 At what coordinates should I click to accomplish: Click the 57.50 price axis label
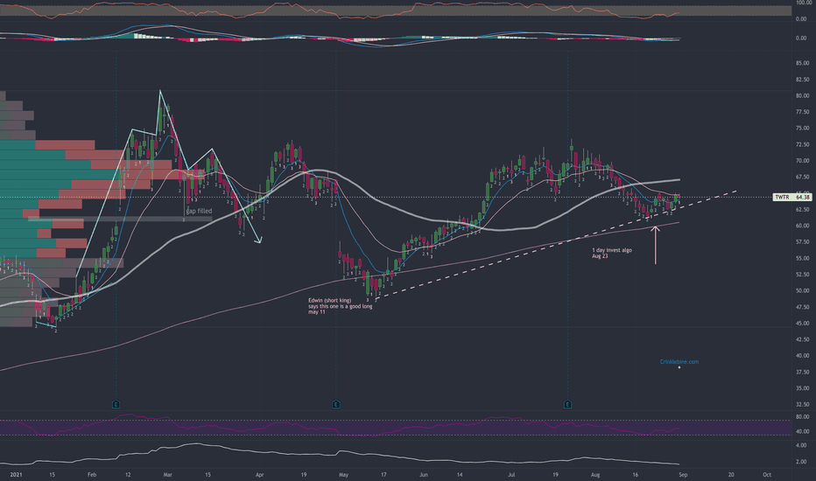click(802, 241)
